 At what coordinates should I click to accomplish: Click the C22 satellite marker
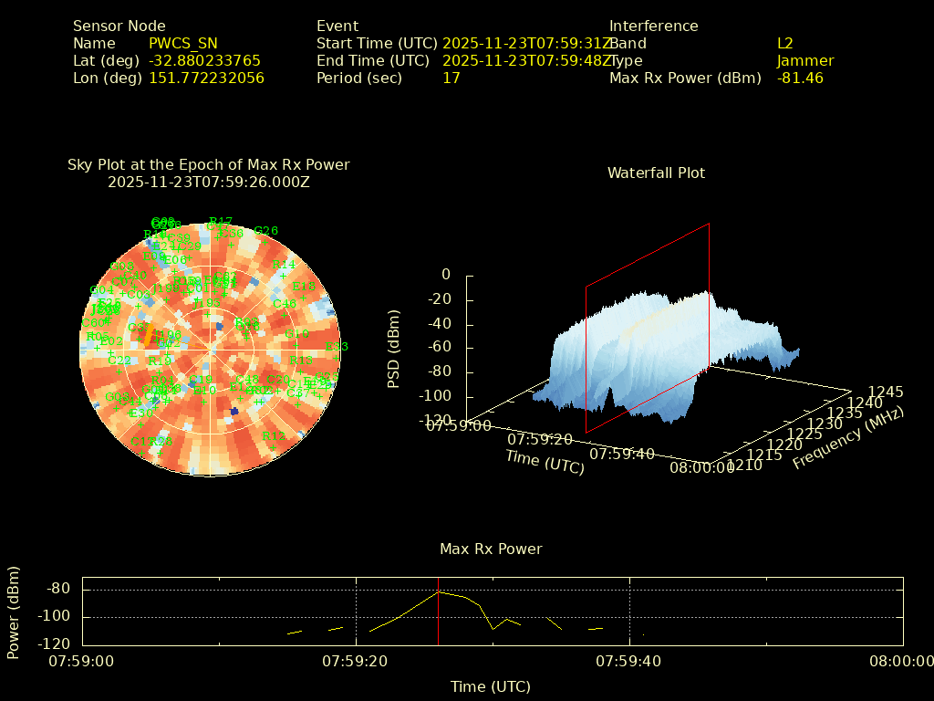(119, 371)
